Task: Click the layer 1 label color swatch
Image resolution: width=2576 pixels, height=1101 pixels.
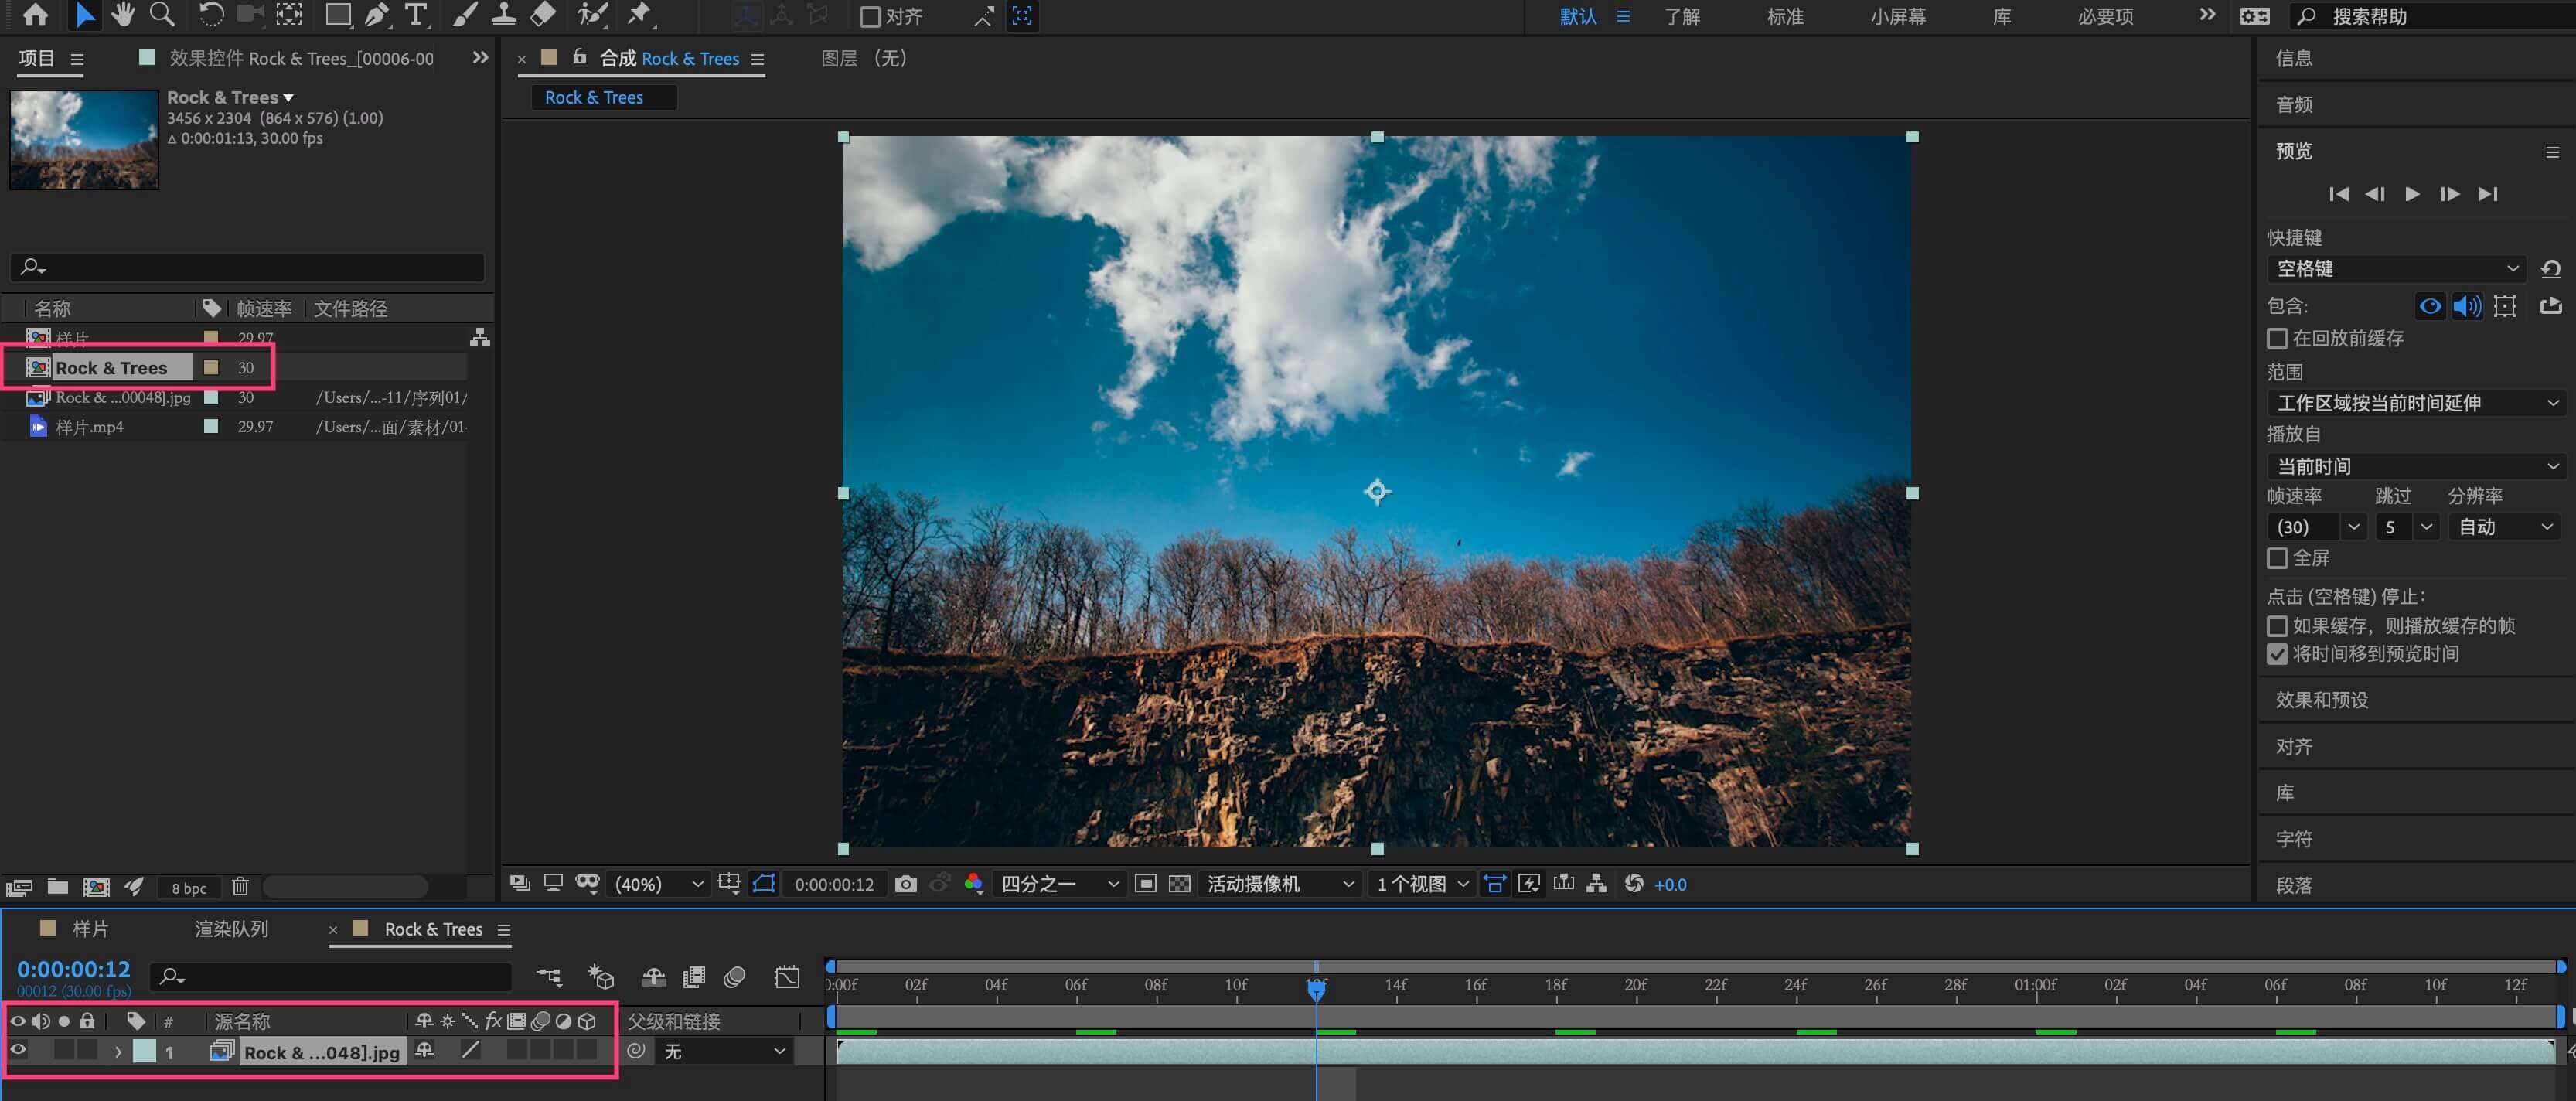Action: (x=145, y=1051)
